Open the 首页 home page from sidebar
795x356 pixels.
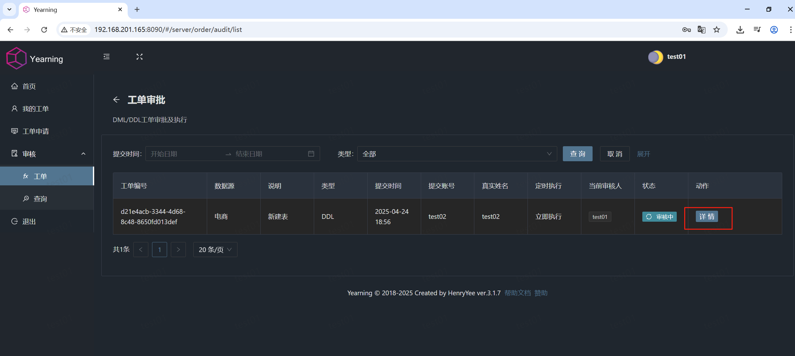point(29,86)
